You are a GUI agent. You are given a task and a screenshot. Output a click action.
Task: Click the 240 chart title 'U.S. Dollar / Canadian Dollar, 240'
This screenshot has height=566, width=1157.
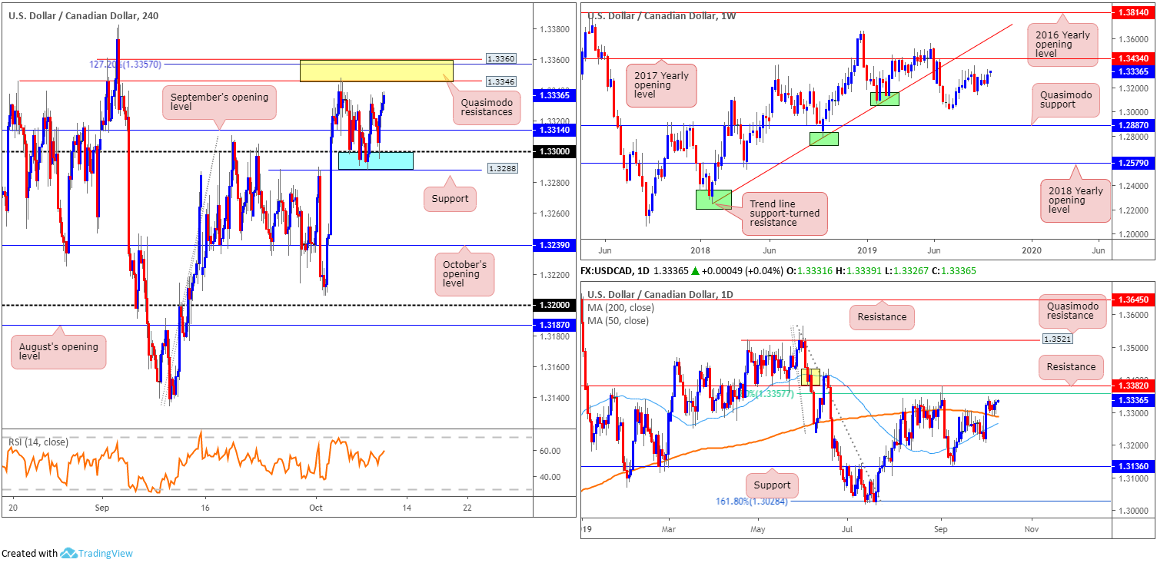[x=83, y=15]
